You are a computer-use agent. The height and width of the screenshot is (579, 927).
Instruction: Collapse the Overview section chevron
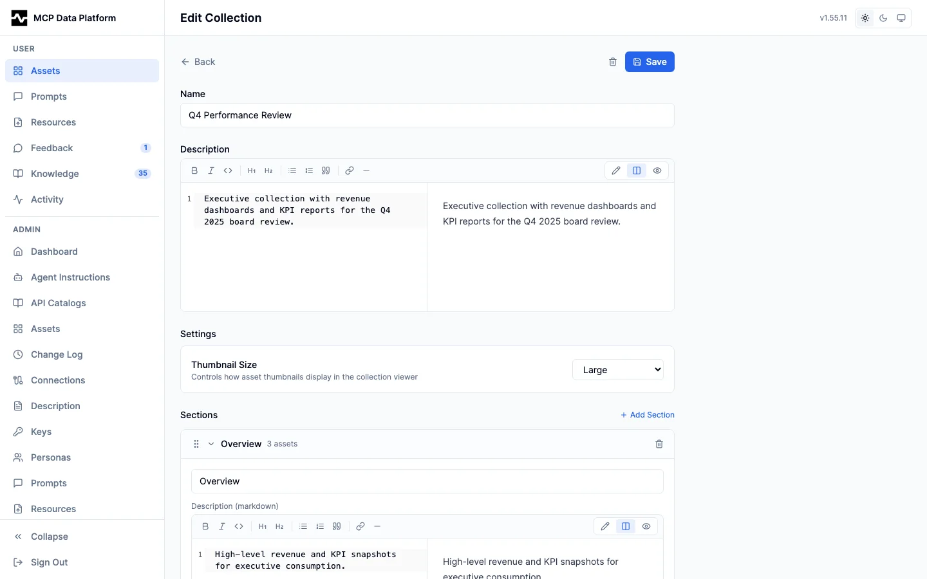click(x=211, y=444)
